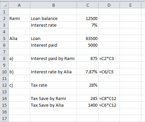Click the Interest paid label cell

click(54, 45)
